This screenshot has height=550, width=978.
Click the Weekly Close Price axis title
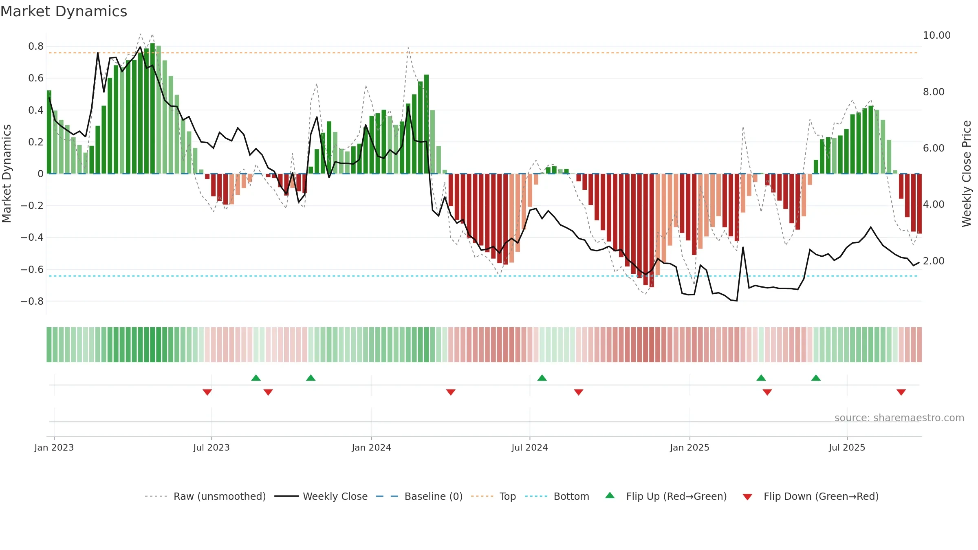point(967,174)
